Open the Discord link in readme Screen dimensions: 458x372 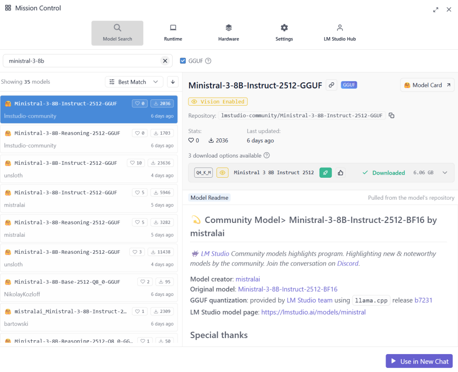tap(348, 264)
